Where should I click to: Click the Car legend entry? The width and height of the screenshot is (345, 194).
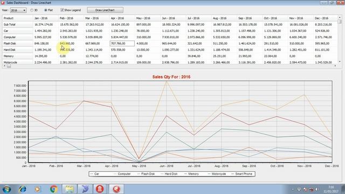(95, 174)
